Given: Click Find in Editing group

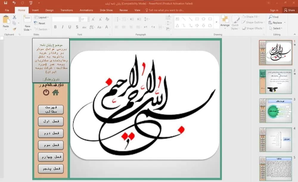Looking at the screenshot, I should tap(274, 17).
